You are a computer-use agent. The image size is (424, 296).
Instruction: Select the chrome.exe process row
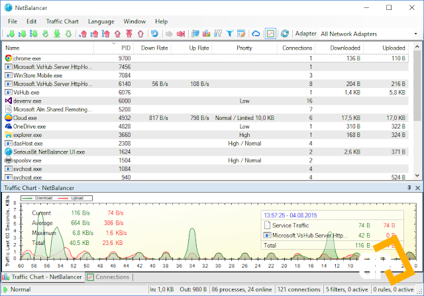click(205, 58)
